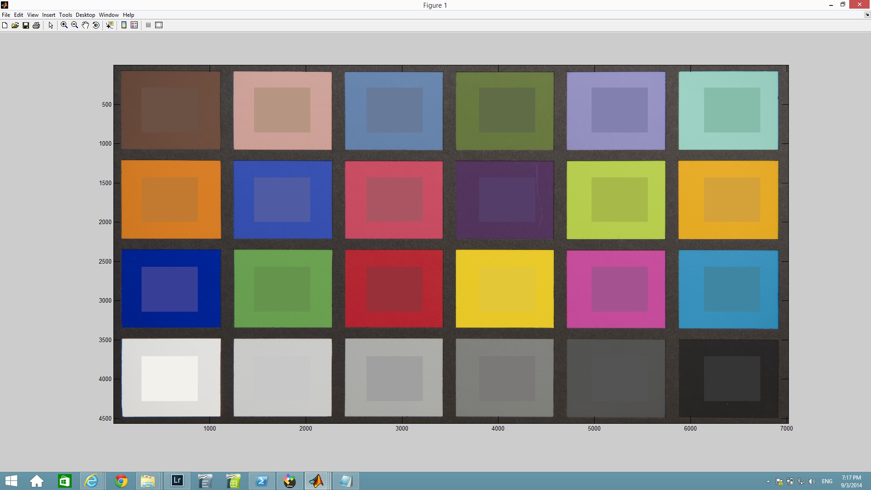Open the View menu
Screen dimensions: 871x490
pyautogui.click(x=33, y=15)
